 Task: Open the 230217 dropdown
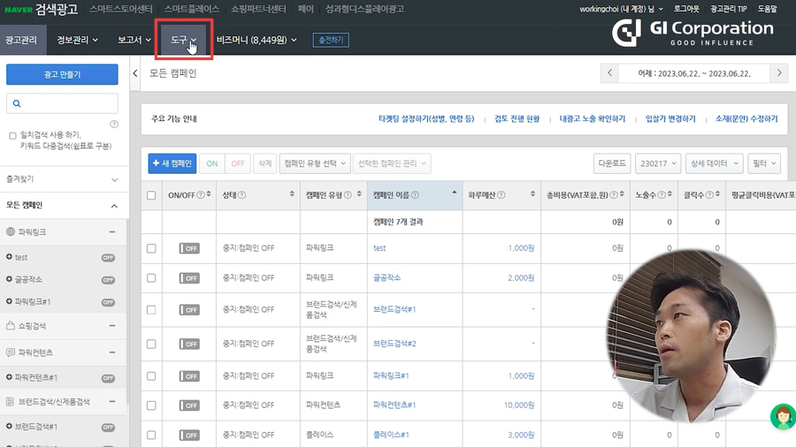(x=658, y=163)
